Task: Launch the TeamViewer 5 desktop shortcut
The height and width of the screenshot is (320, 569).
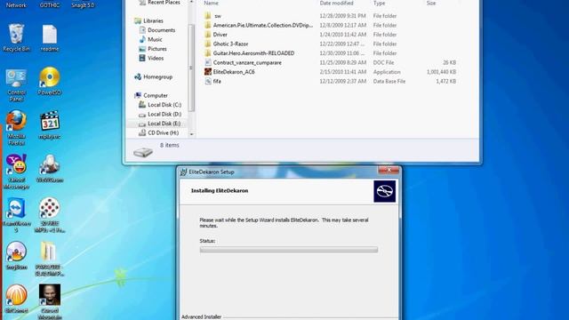Action: coord(16,215)
